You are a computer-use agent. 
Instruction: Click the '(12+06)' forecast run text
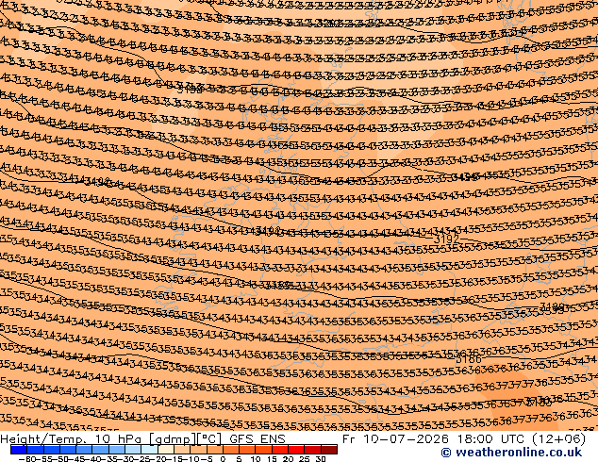[x=558, y=439]
